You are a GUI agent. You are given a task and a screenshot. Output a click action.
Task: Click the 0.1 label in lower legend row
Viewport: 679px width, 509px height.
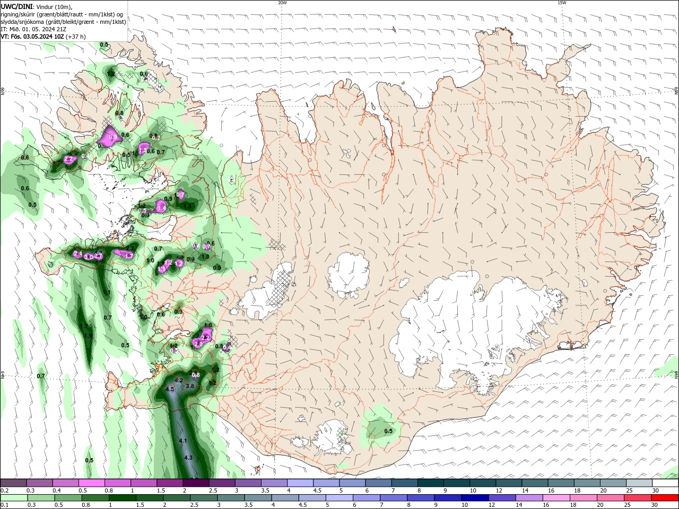pos(4,505)
